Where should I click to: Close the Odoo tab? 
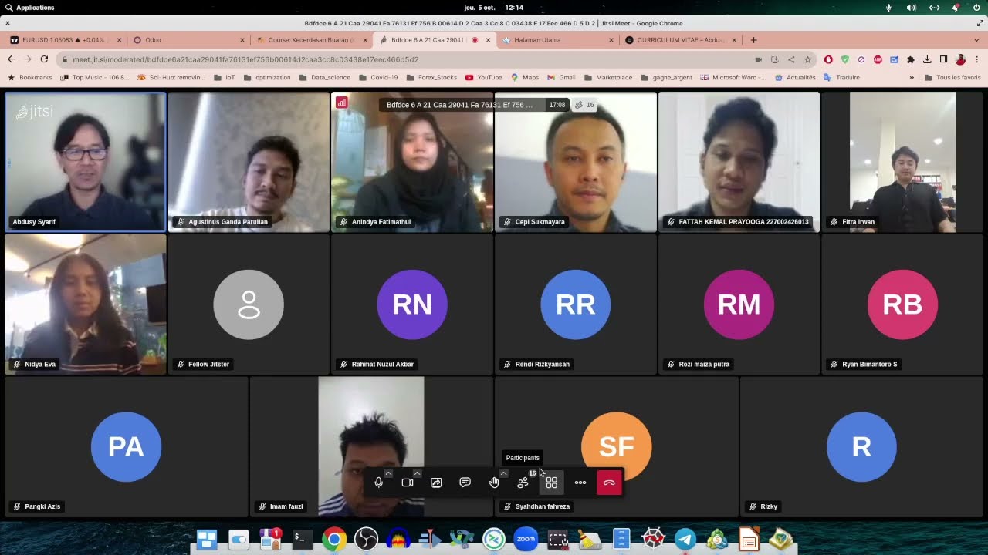[x=242, y=40]
